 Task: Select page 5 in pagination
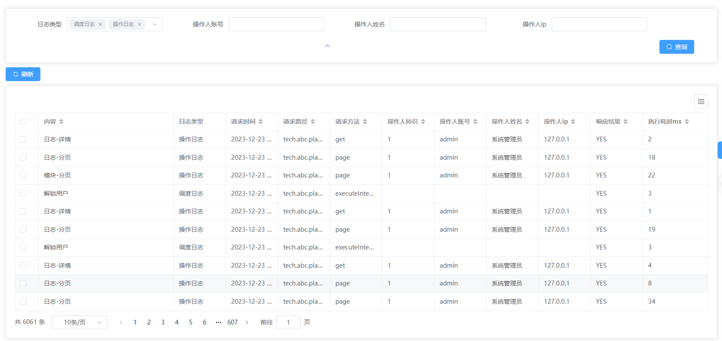click(x=191, y=322)
